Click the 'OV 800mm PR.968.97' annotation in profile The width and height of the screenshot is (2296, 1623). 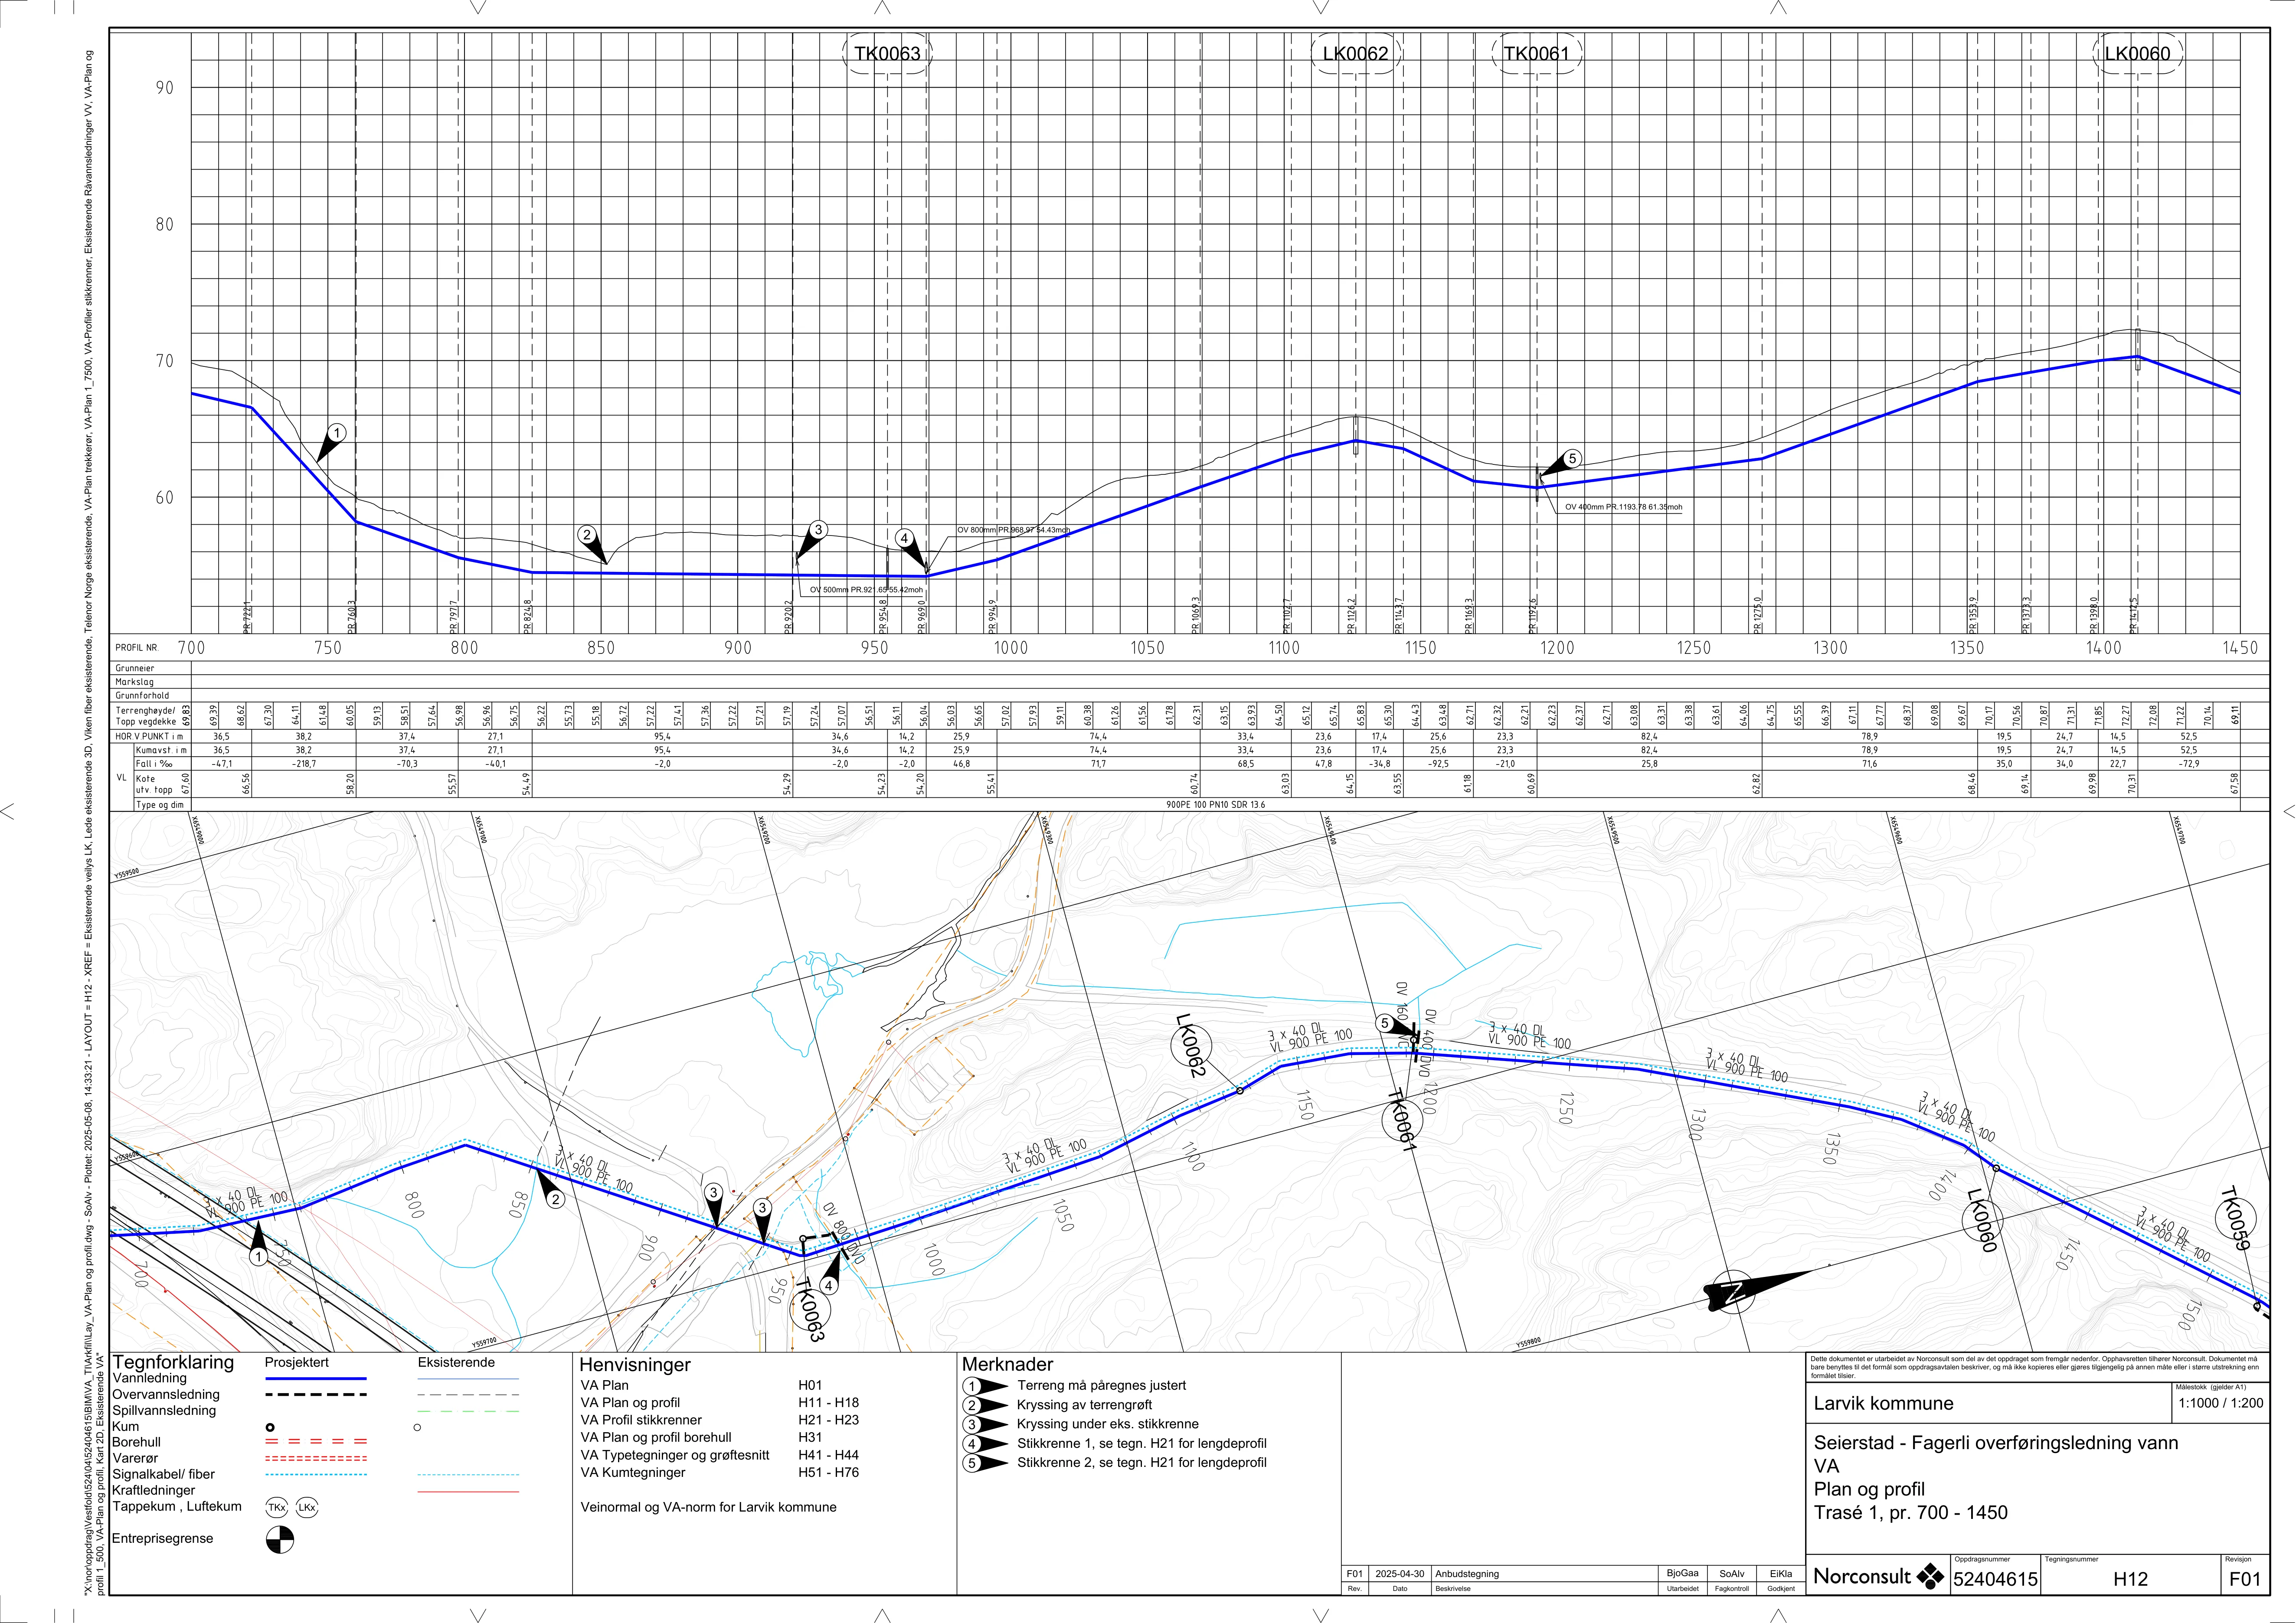[x=1013, y=530]
